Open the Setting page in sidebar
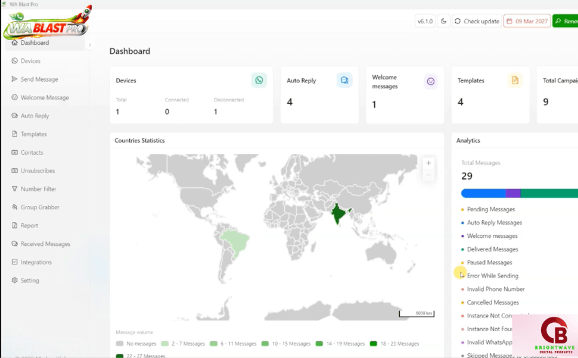Viewport: 578px width, 358px height. tap(30, 280)
